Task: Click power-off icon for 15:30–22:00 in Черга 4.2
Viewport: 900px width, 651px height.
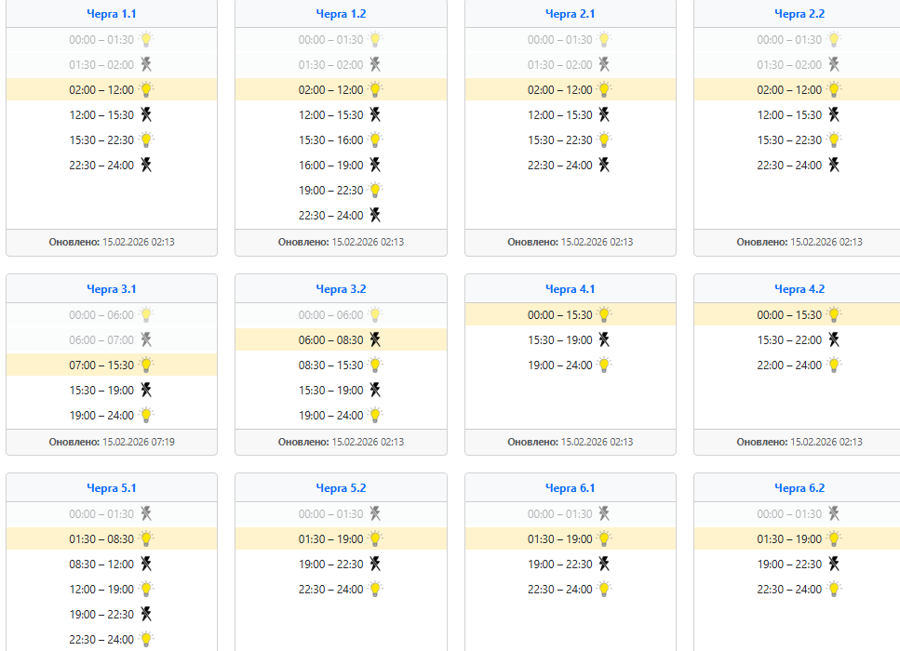Action: [834, 340]
